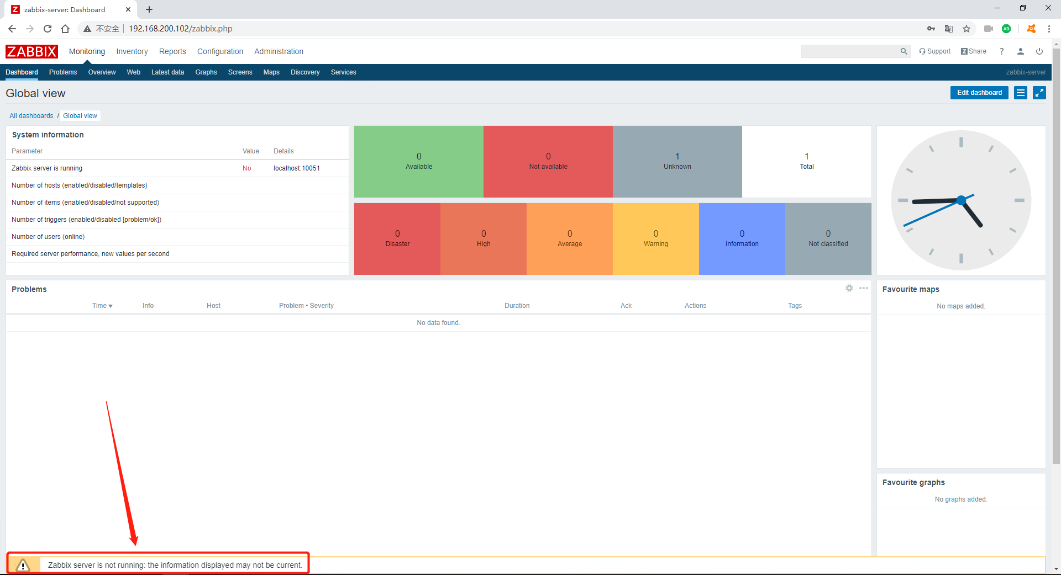Bookmark this page with star icon
The image size is (1061, 575).
tap(967, 29)
